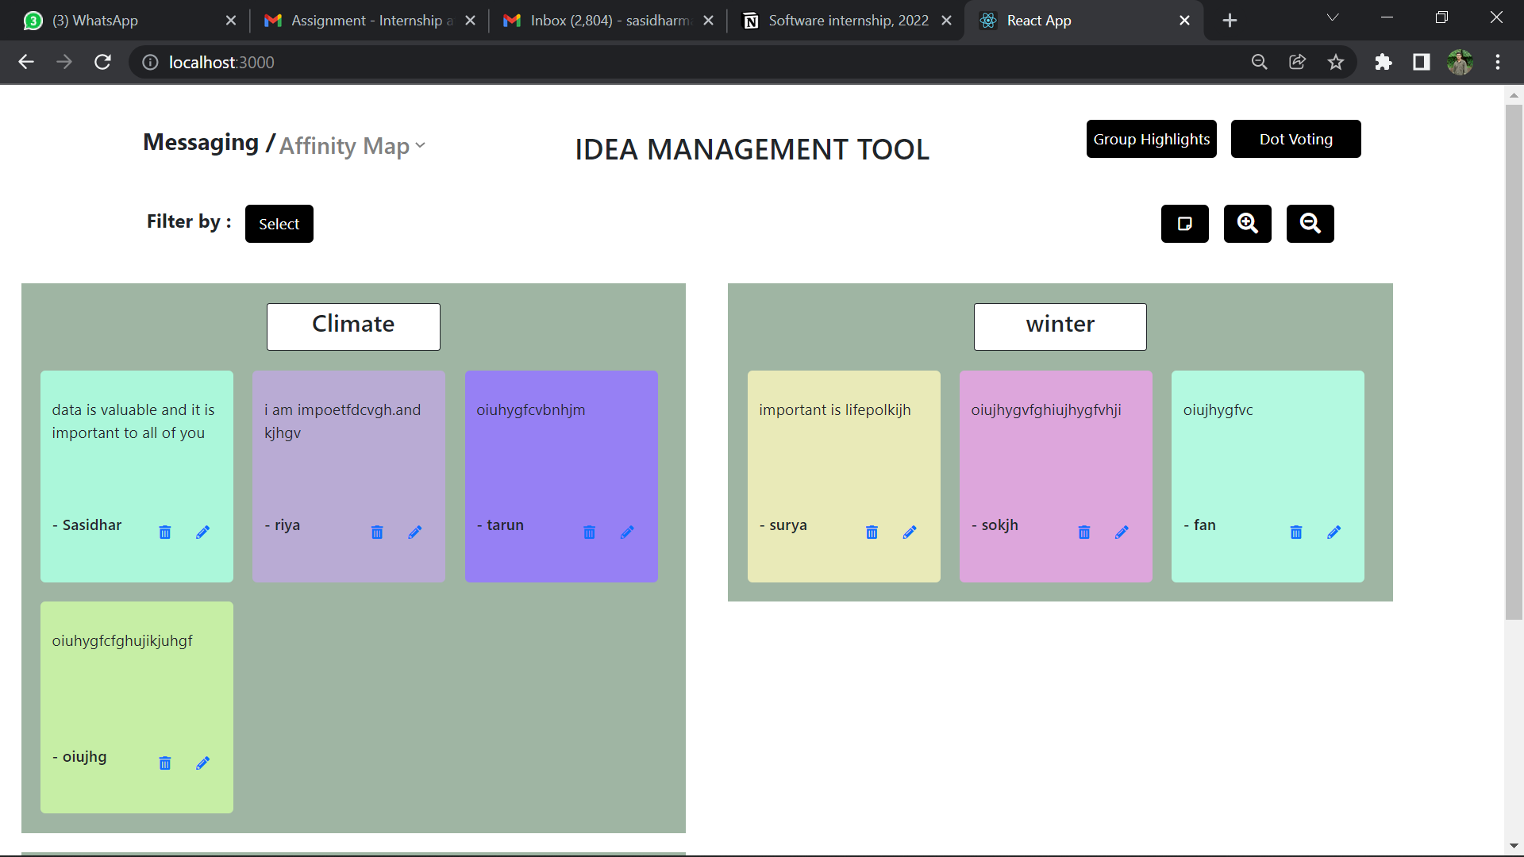Expand the Affinity Map dropdown
Image resolution: width=1524 pixels, height=857 pixels.
coord(352,146)
